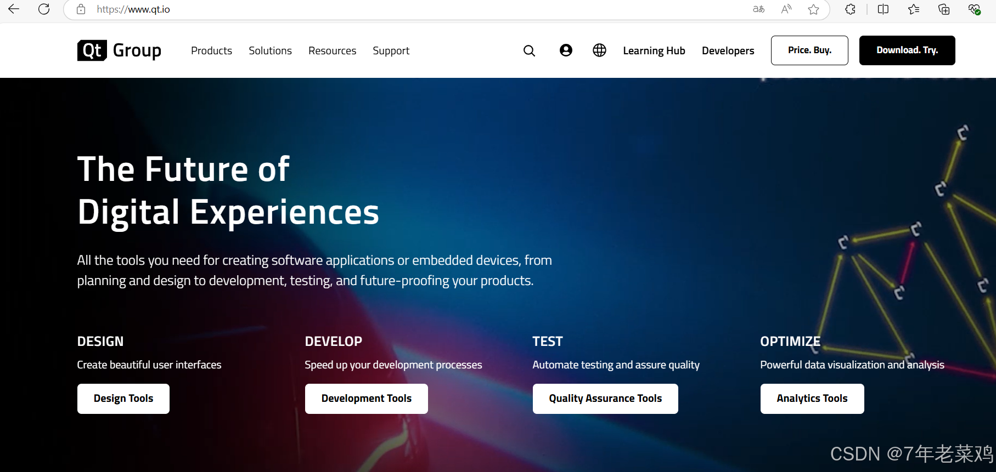Viewport: 996px width, 472px height.
Task: Toggle split screen view icon
Action: [883, 9]
